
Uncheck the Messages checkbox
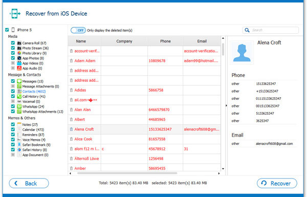(x=13, y=81)
